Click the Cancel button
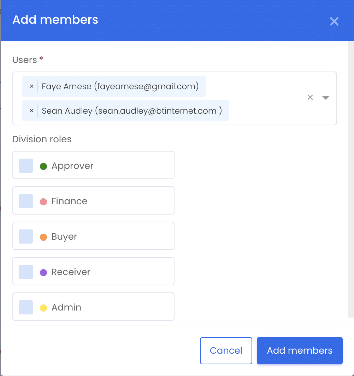Viewport: 354px width, 376px height. (226, 351)
